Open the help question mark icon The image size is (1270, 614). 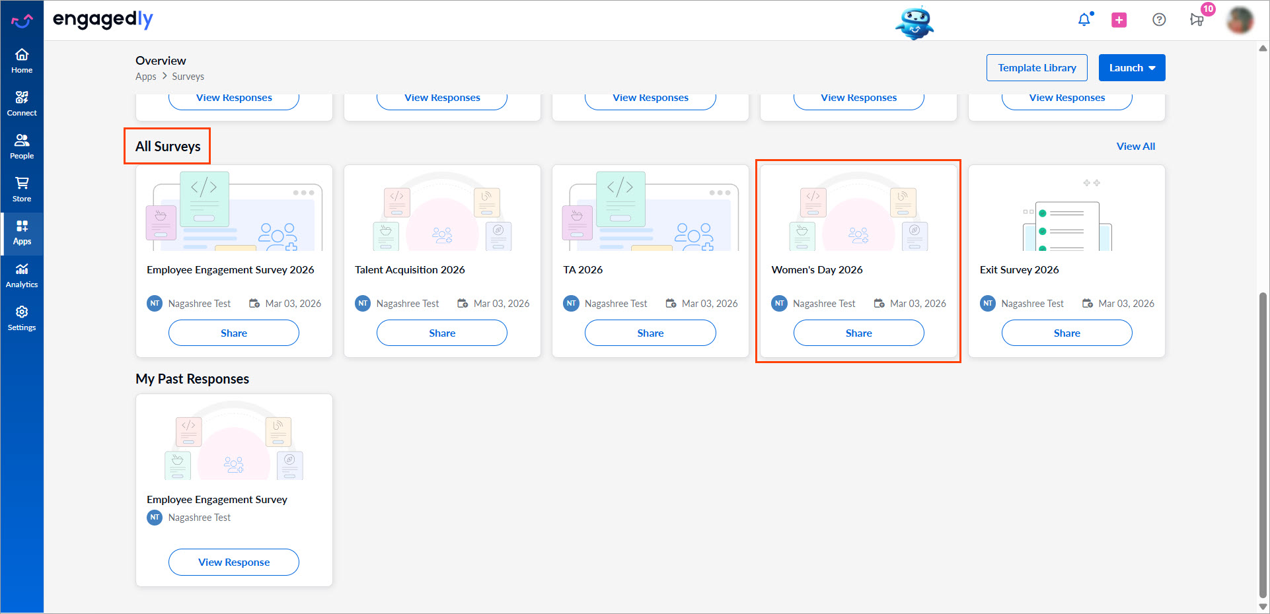tap(1159, 20)
